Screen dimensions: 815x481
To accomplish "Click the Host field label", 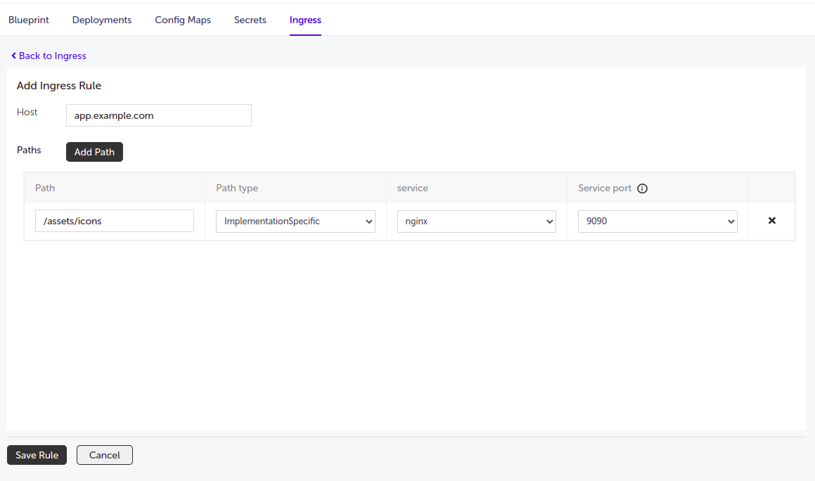I will click(27, 112).
